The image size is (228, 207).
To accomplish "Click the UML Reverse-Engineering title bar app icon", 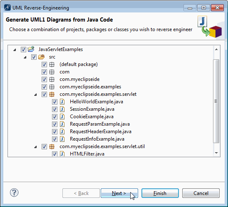I will pos(7,7).
